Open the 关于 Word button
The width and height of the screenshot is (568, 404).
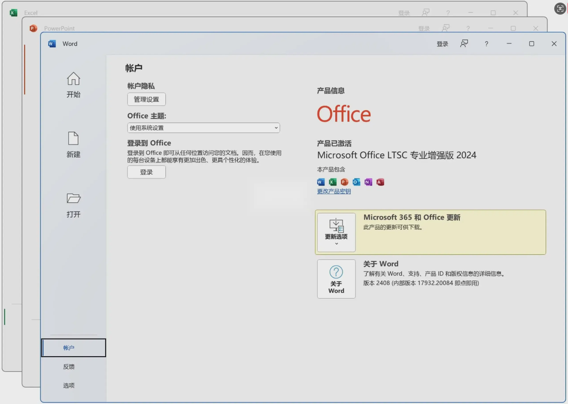tap(336, 279)
